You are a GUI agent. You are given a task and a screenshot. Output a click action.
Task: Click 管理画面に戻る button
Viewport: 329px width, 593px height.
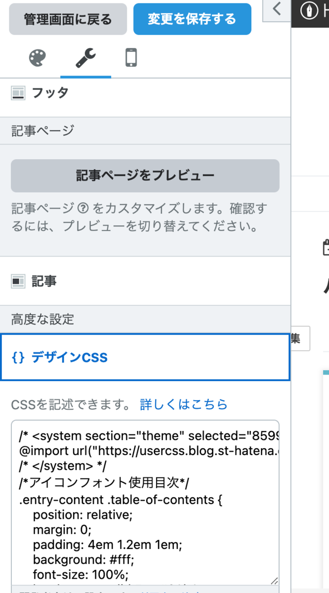coord(68,20)
